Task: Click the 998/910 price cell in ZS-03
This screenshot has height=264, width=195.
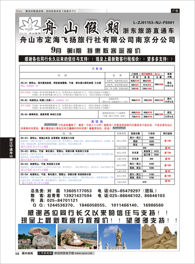Action: point(148,117)
